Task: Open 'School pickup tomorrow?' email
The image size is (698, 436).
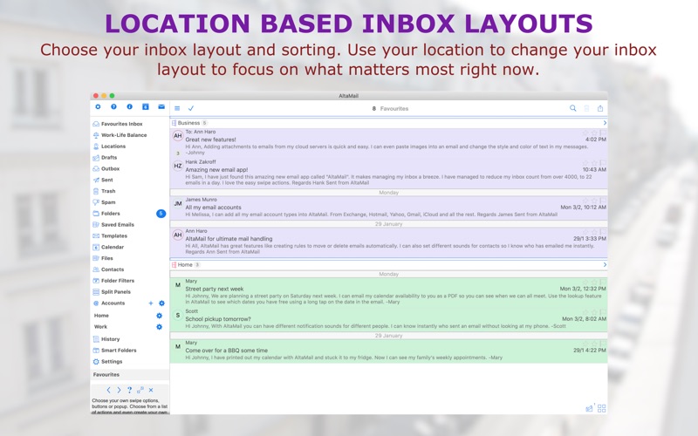Action: (x=388, y=319)
